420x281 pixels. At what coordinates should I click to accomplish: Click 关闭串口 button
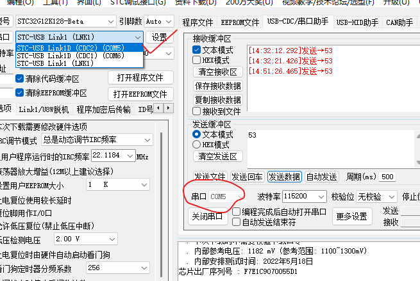(208, 216)
